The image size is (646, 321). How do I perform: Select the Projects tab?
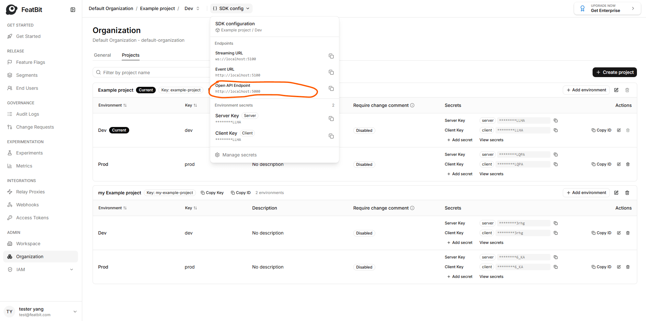[130, 55]
